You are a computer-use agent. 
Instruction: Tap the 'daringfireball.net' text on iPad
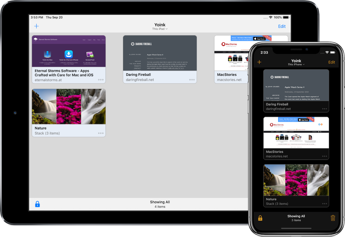click(x=140, y=80)
